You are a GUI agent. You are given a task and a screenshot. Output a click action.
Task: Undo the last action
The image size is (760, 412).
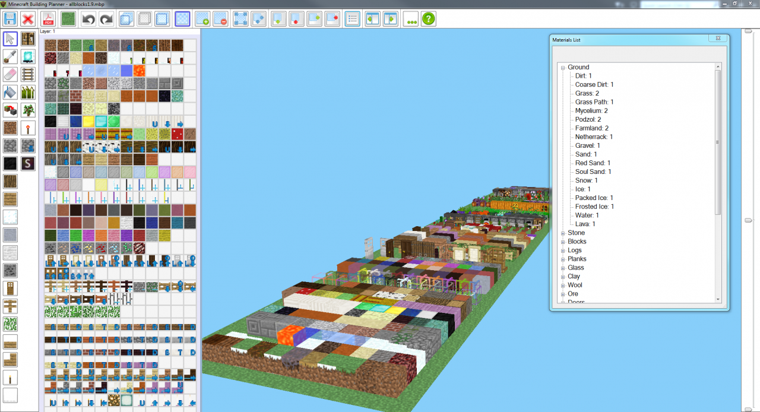[x=88, y=19]
